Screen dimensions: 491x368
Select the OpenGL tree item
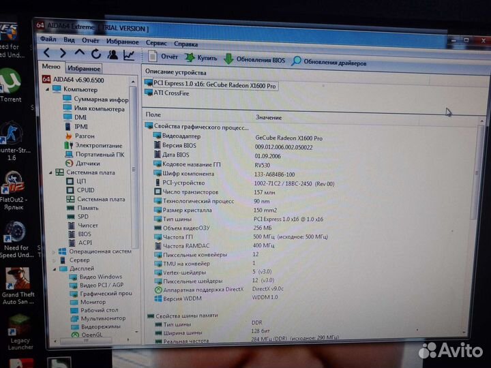click(87, 335)
